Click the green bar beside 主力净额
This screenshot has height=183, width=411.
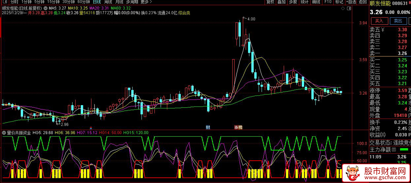[x=404, y=150]
